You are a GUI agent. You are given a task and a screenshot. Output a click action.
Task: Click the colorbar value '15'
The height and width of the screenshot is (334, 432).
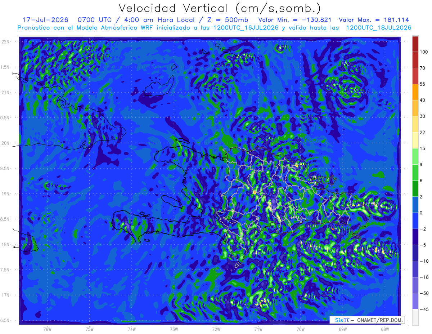(423, 148)
